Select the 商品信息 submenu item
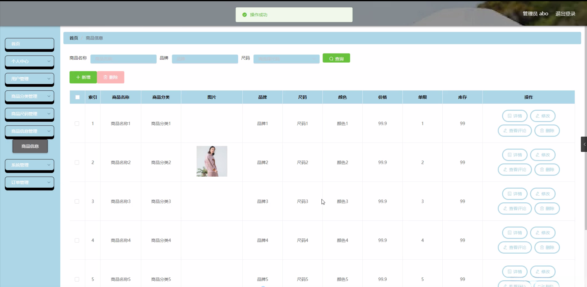 pos(30,146)
